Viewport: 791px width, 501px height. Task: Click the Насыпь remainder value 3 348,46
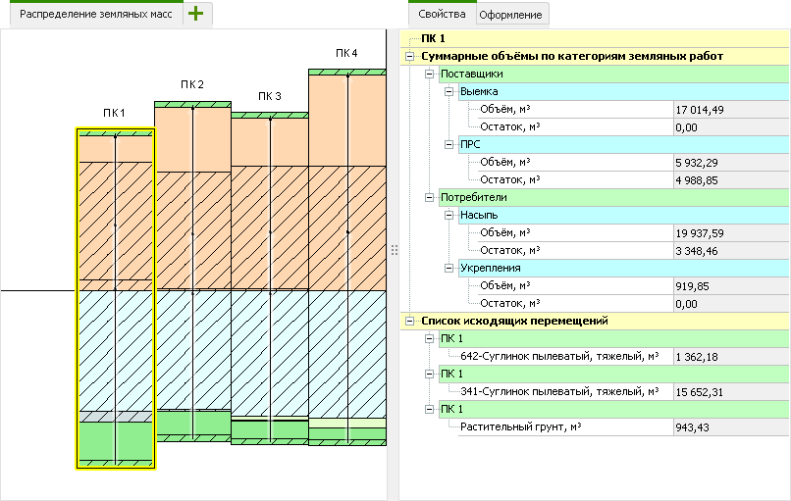tap(729, 250)
